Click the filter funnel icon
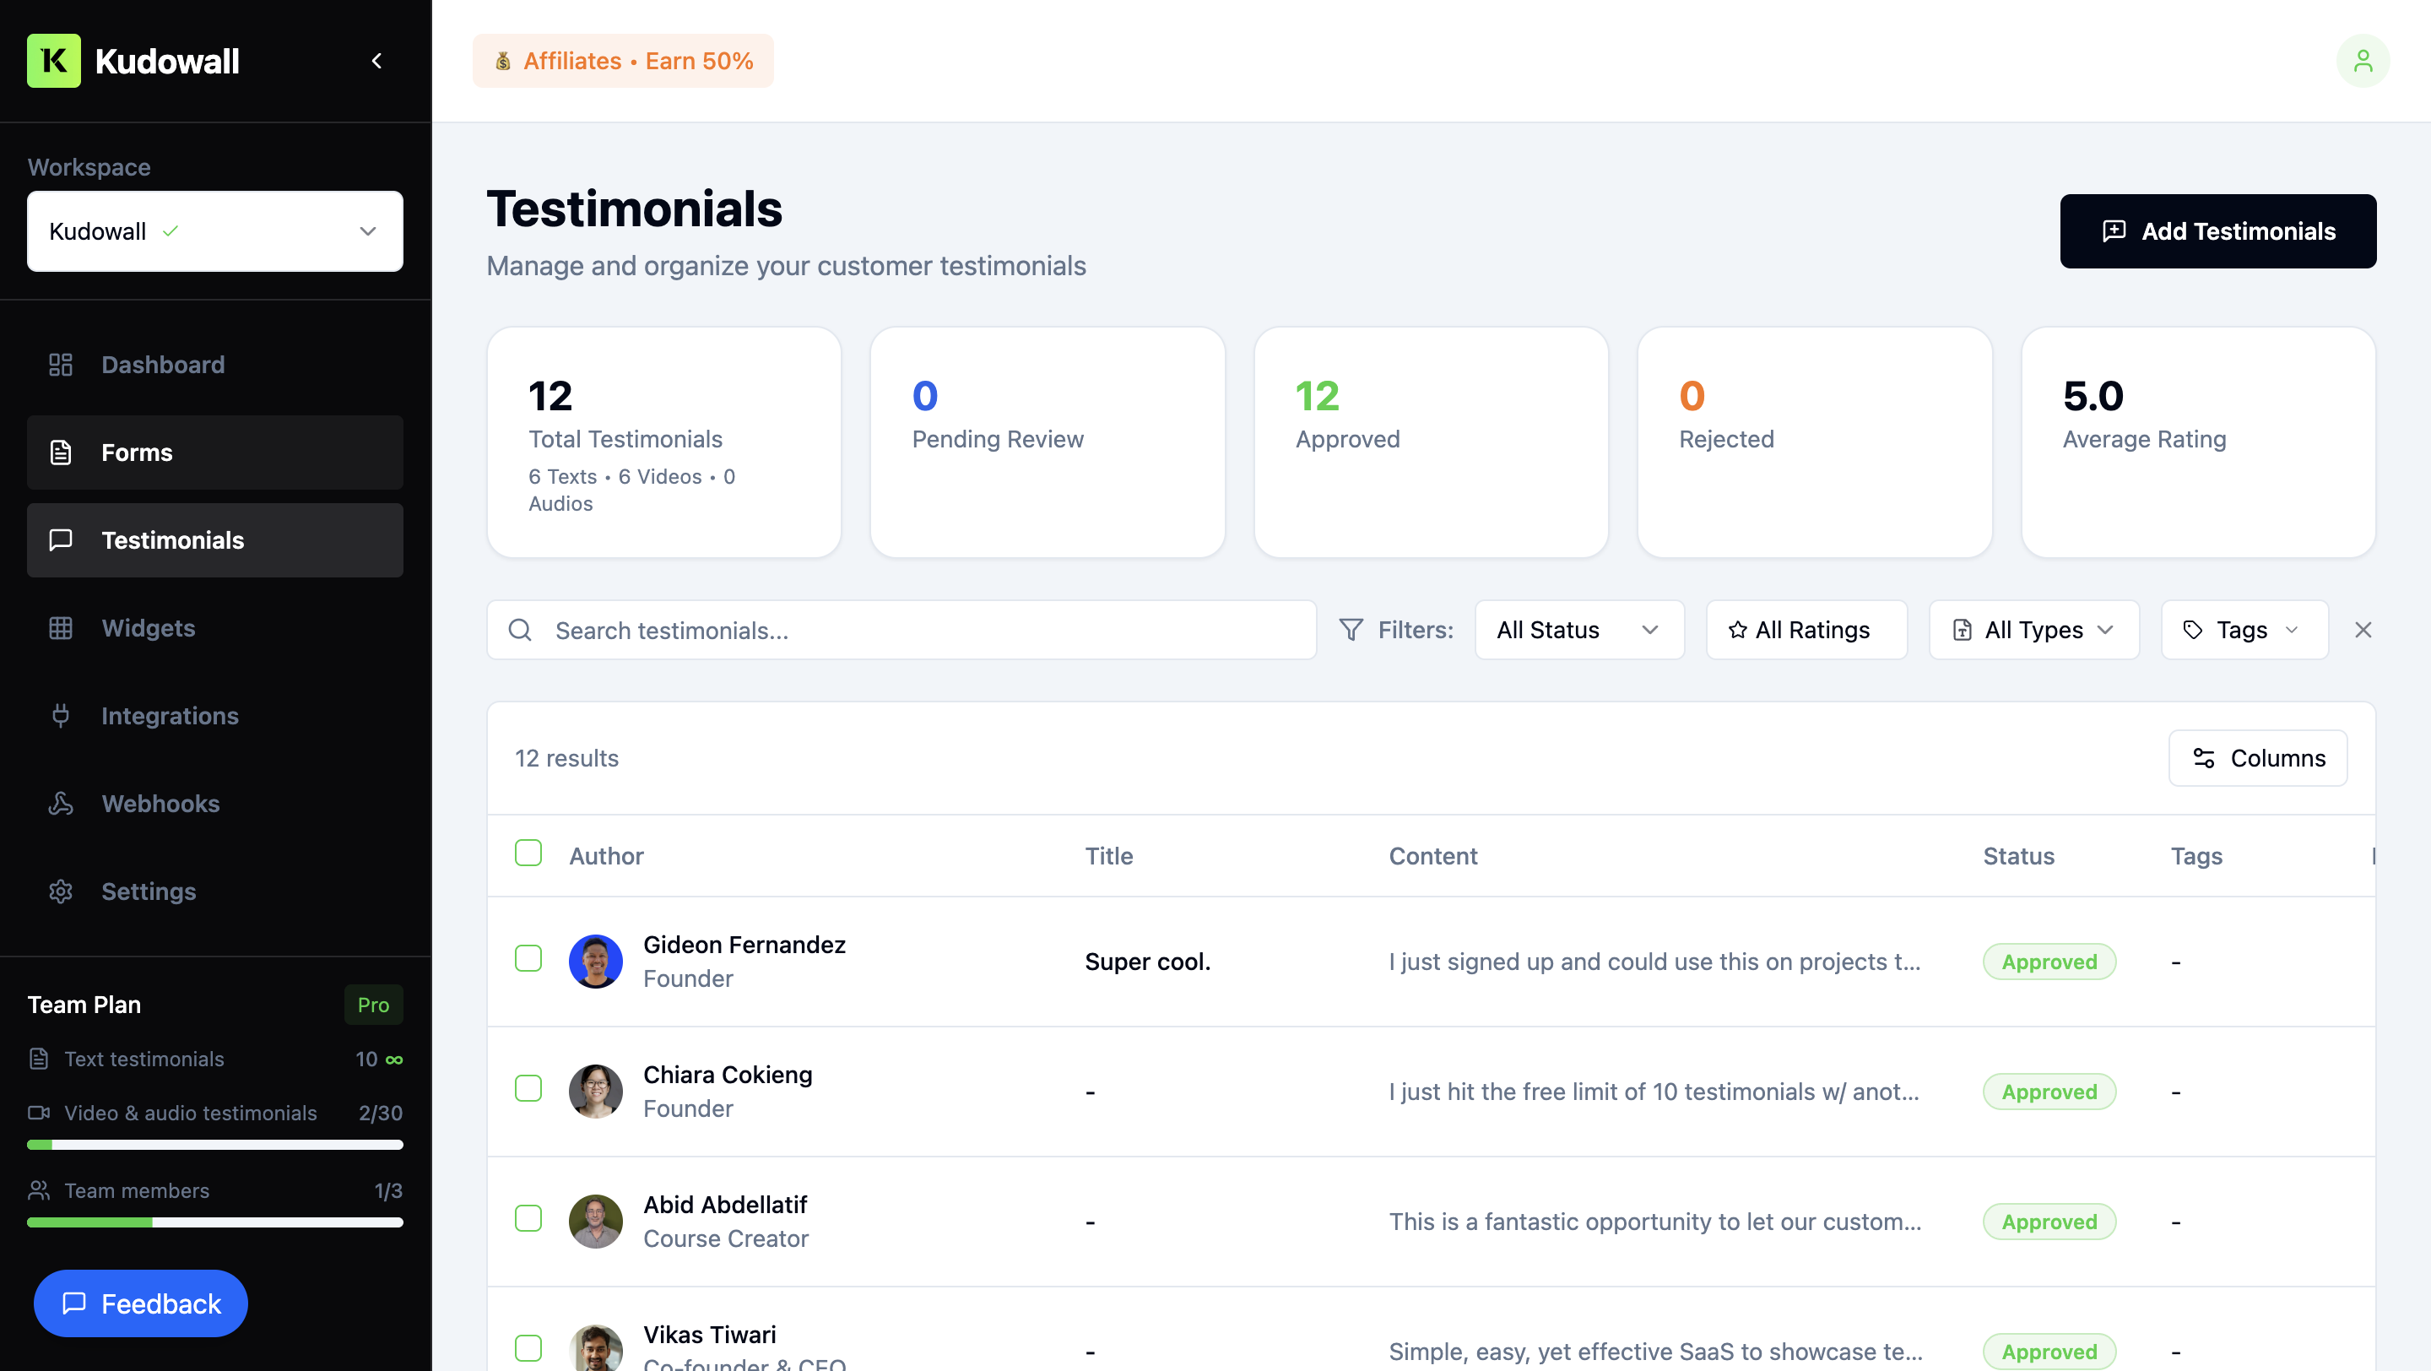This screenshot has width=2431, height=1371. (x=1351, y=629)
